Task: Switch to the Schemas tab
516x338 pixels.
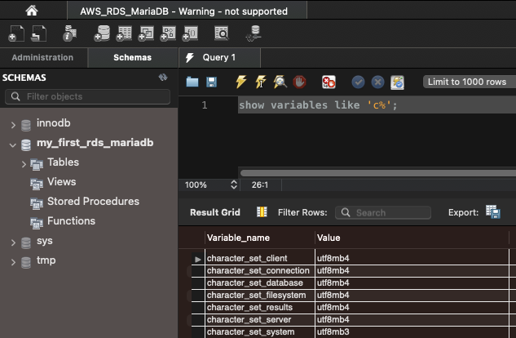Action: coord(133,57)
